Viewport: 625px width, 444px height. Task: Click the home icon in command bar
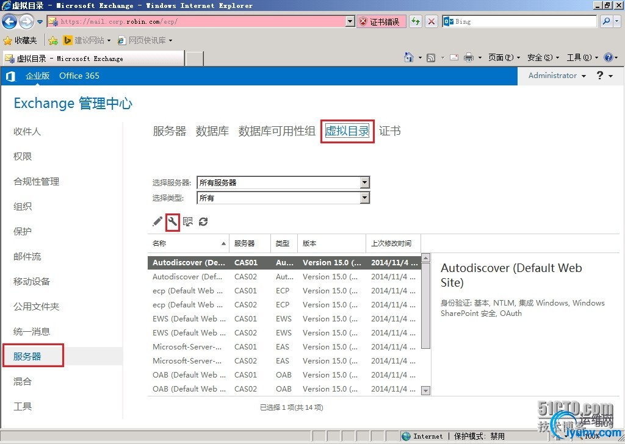[x=408, y=58]
